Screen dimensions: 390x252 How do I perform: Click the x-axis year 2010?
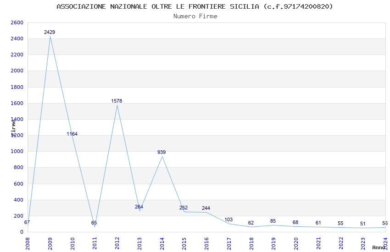click(x=72, y=243)
